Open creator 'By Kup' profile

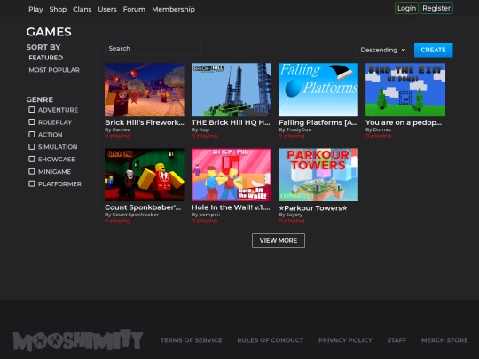(x=200, y=129)
